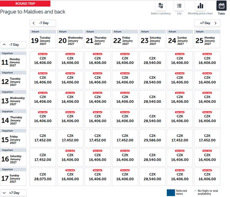230x197 pixels.
Task: Select the Best deal badge for 11 January to 19 January
Action: (43, 54)
